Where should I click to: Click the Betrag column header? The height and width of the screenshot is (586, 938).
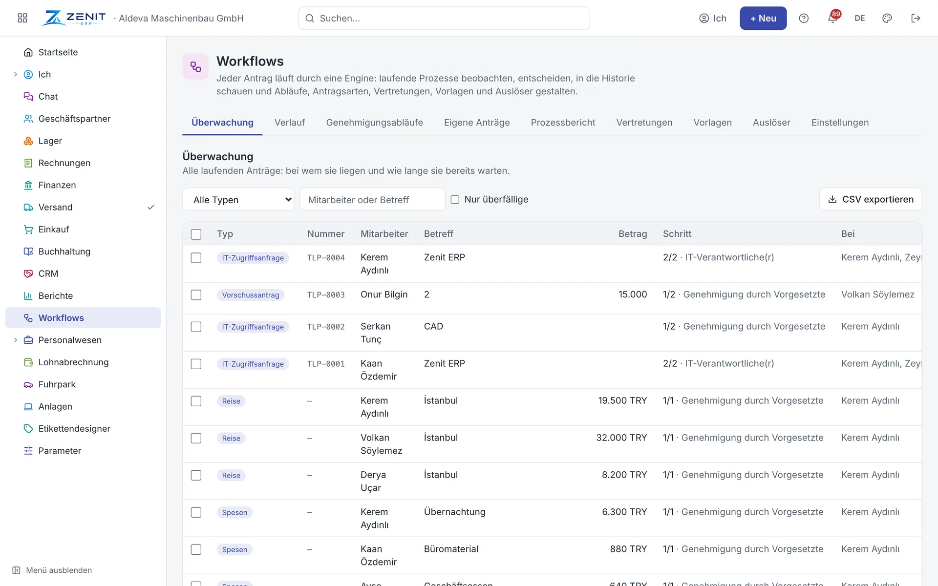tap(633, 234)
